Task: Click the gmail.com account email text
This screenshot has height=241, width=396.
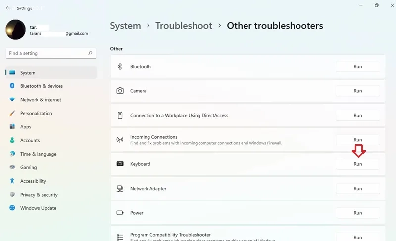Action: (59, 33)
